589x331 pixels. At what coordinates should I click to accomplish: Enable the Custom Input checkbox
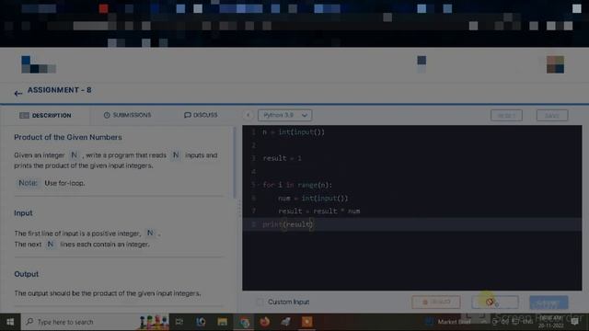(x=260, y=302)
